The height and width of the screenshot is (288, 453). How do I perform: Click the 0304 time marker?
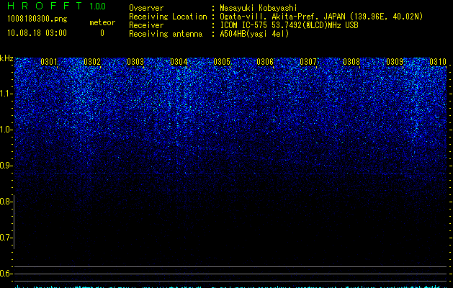[179, 62]
